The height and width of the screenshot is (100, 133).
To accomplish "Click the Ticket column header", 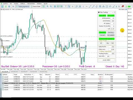I will [17, 74].
